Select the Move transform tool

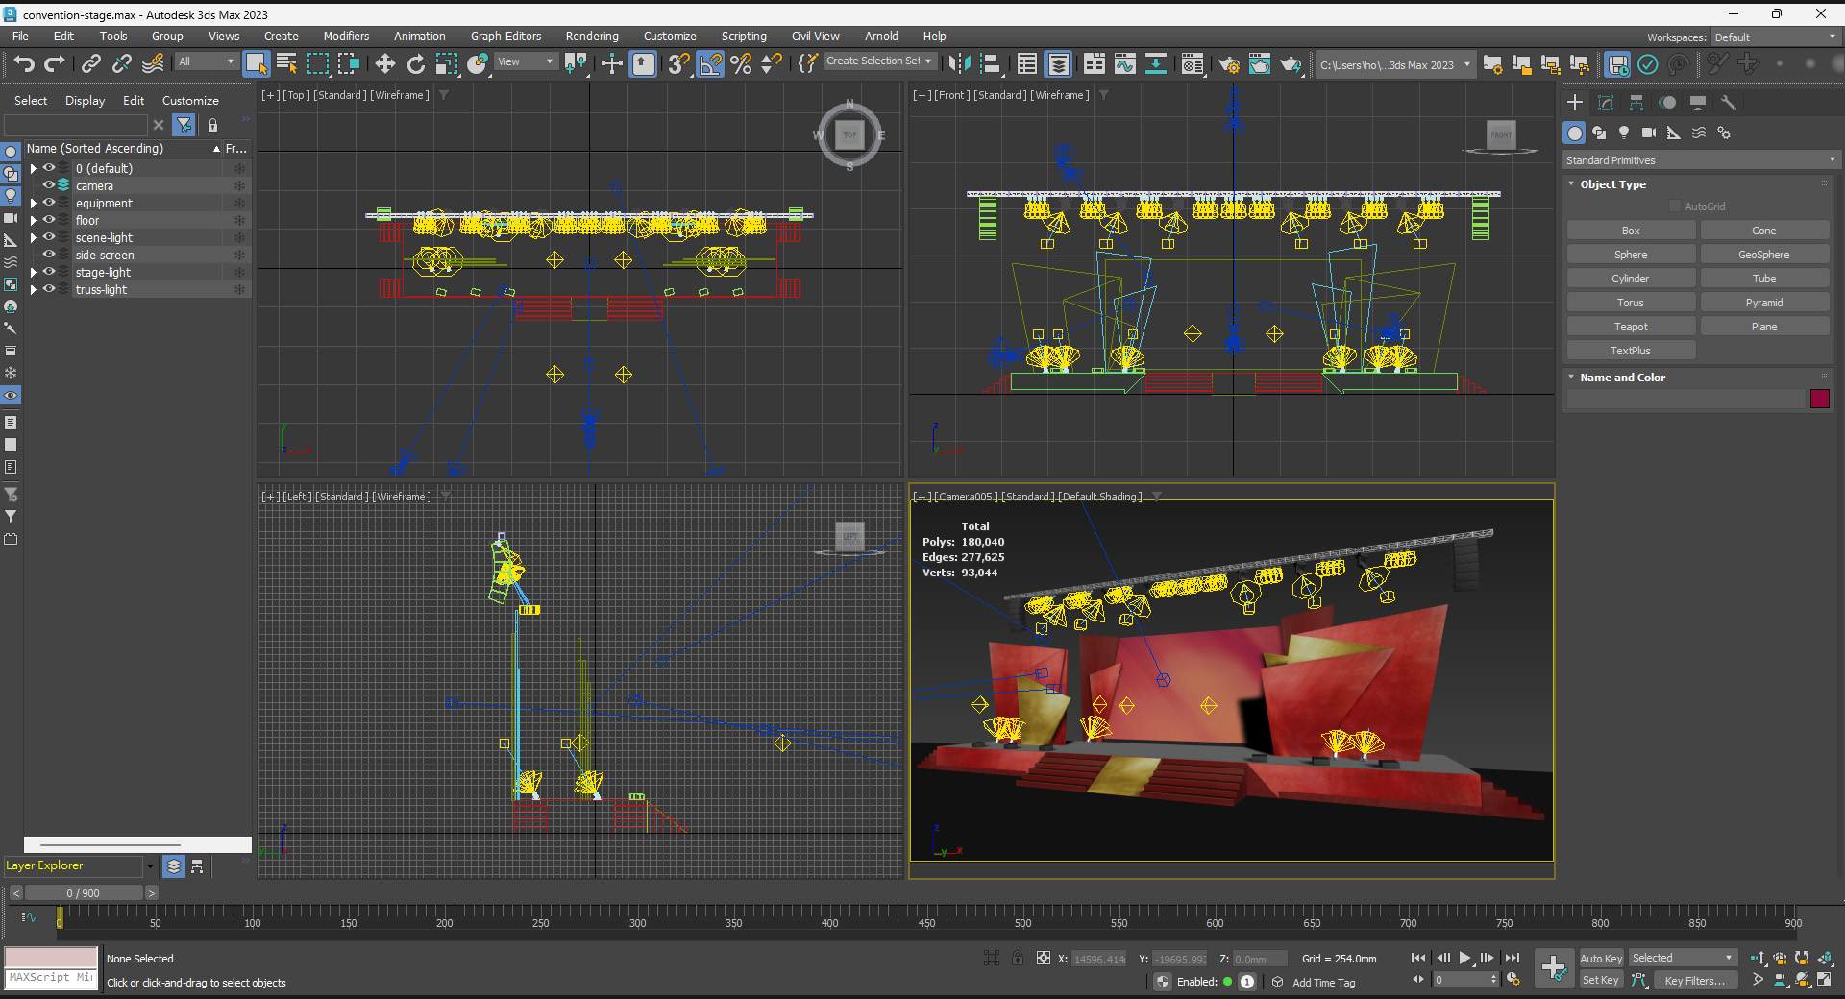click(384, 64)
